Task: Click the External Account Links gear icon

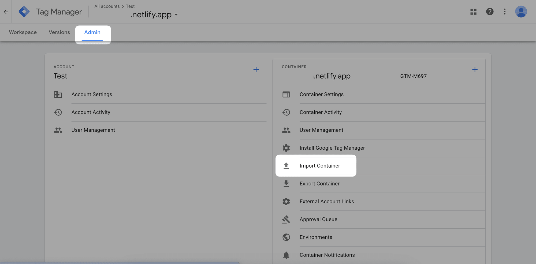Action: pos(286,201)
